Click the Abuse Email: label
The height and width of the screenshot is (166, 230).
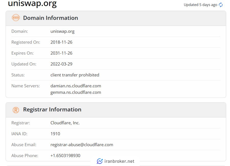coord(24,145)
